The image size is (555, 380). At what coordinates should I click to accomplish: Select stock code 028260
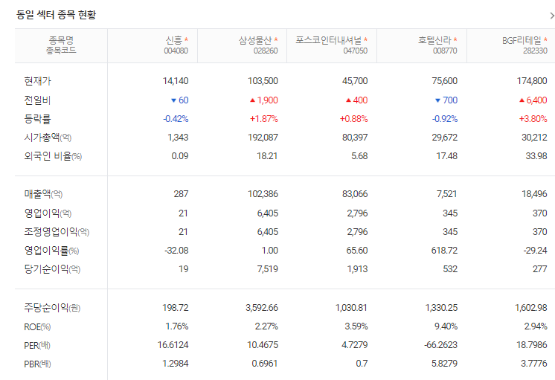[x=266, y=51]
